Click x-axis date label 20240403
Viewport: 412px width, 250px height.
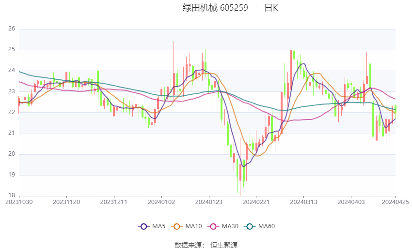coord(351,202)
